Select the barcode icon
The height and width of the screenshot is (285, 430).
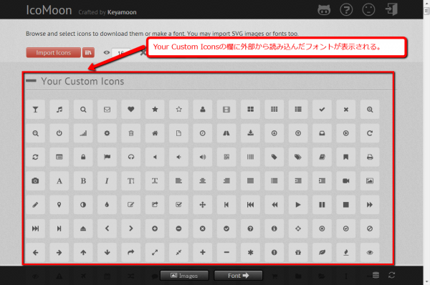tap(250, 157)
